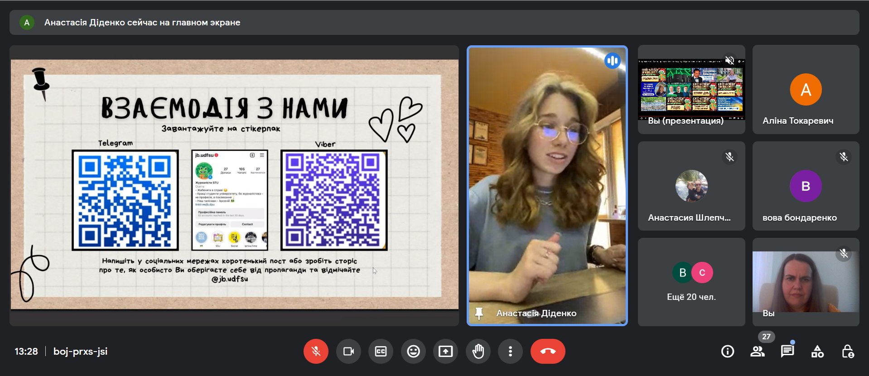
Task: Click the pin icon on Анастасія Діденко tile
Action: (479, 313)
